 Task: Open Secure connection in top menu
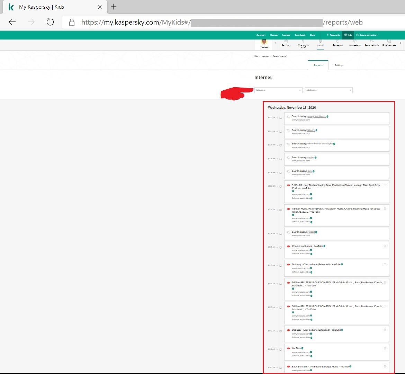[367, 35]
